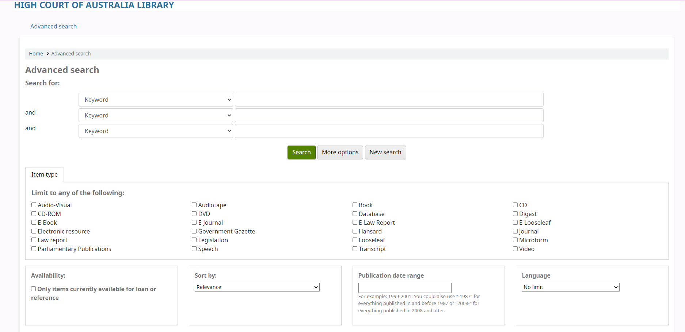Enable the CD-ROM checkbox
The width and height of the screenshot is (685, 332).
click(34, 214)
